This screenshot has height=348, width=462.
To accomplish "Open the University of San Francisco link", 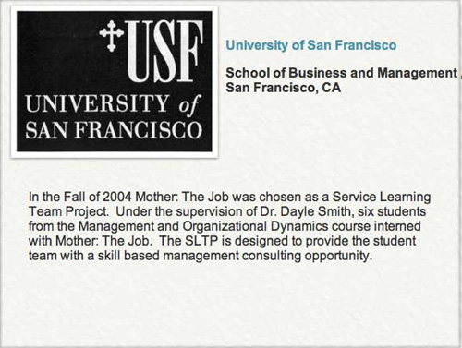I will pyautogui.click(x=310, y=45).
